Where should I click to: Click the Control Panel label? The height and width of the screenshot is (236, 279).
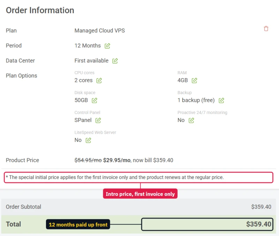[x=88, y=113]
